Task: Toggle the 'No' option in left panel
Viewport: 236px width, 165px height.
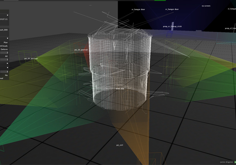Action: coord(6,75)
